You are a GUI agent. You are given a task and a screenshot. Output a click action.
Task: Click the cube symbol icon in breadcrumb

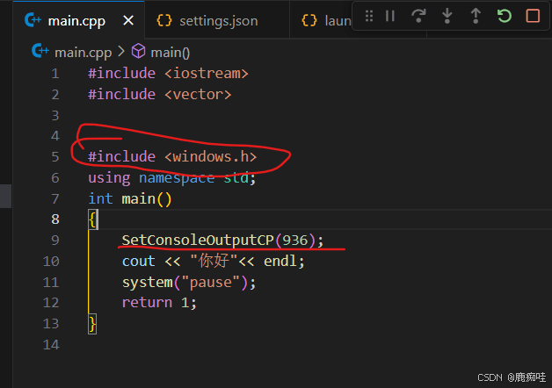(138, 51)
